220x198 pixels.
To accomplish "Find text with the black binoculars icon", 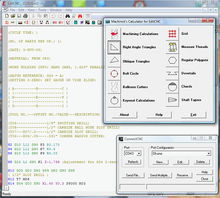I will 68,16.
